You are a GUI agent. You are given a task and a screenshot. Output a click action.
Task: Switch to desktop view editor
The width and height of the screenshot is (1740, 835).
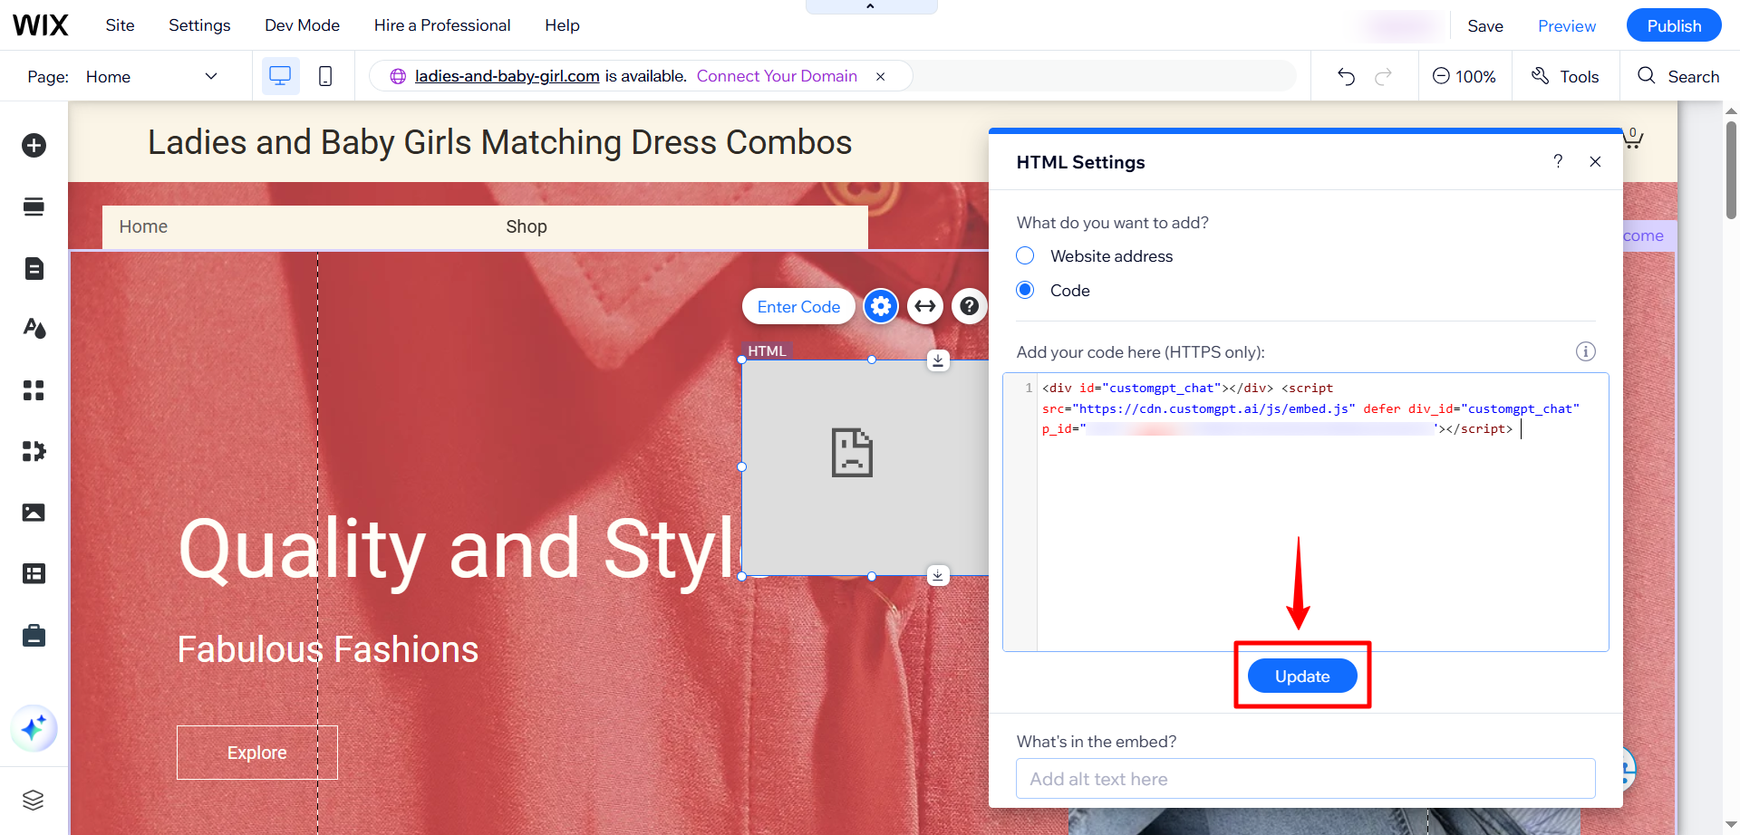(280, 76)
